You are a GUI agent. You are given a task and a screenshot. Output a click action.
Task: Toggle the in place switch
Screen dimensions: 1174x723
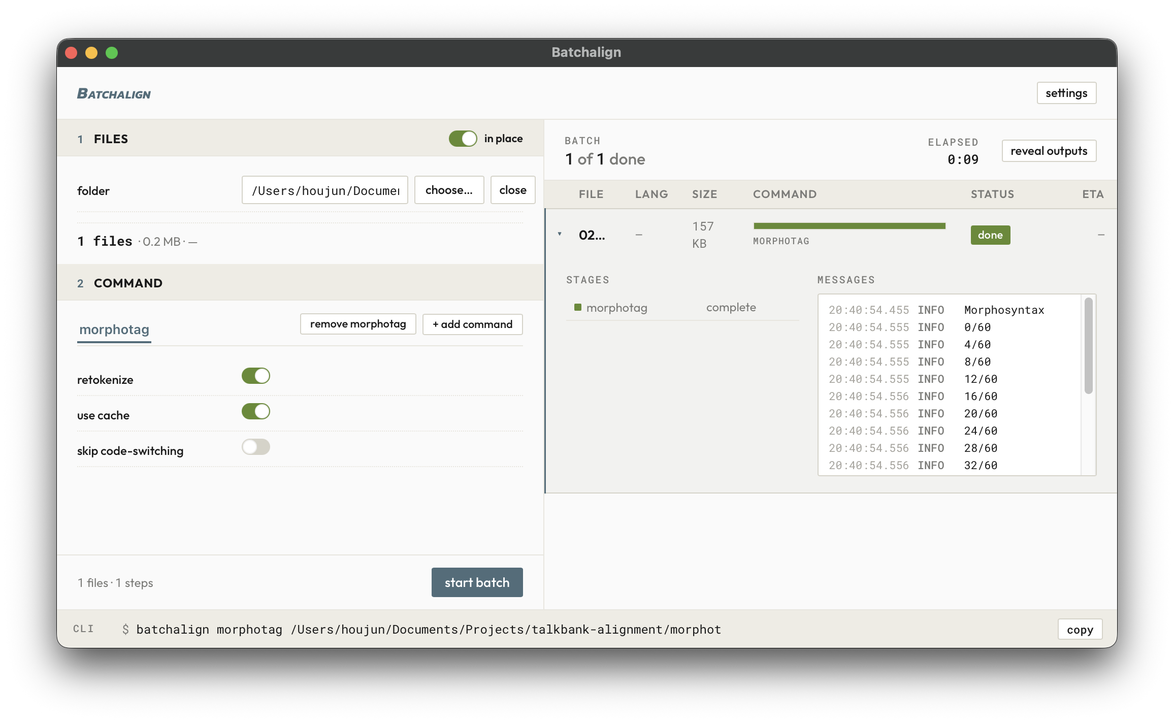point(463,139)
